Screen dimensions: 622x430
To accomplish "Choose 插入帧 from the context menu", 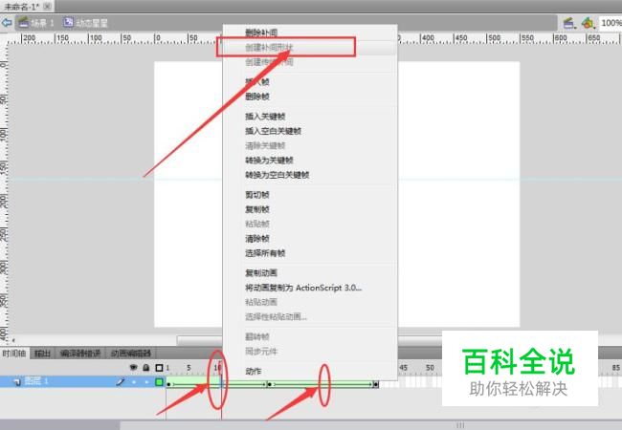I will [257, 82].
